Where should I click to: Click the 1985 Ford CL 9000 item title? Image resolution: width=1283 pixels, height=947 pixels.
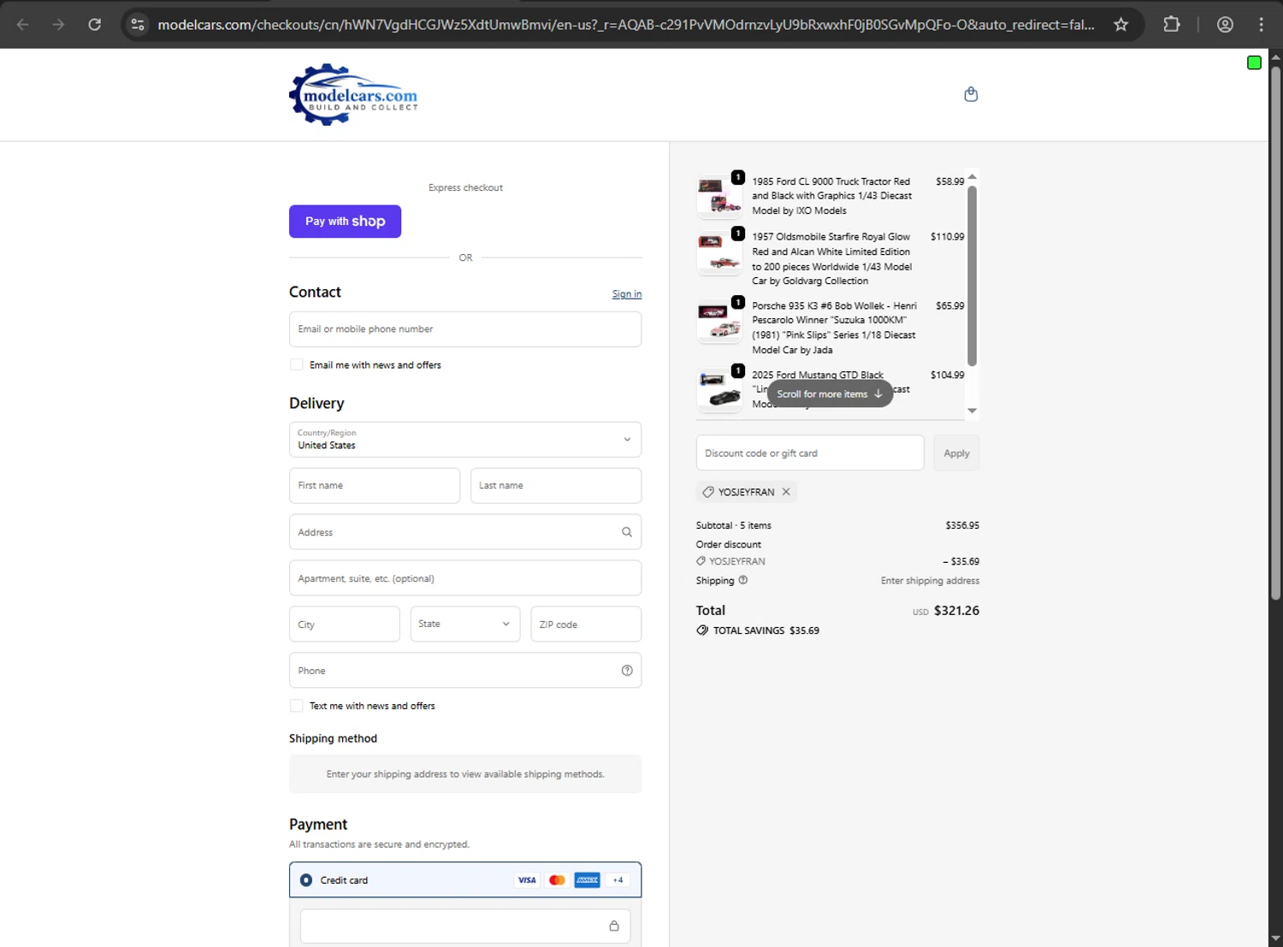click(x=831, y=196)
